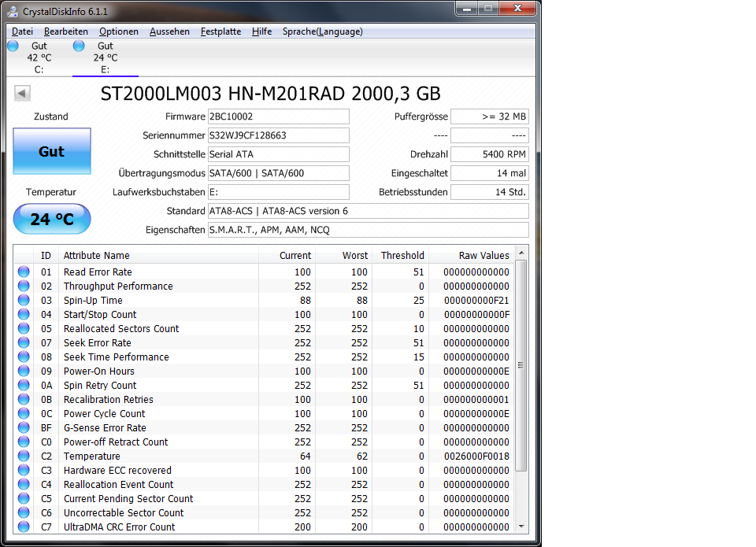The height and width of the screenshot is (547, 756).
Task: Open the Festplatte menu
Action: pos(220,31)
